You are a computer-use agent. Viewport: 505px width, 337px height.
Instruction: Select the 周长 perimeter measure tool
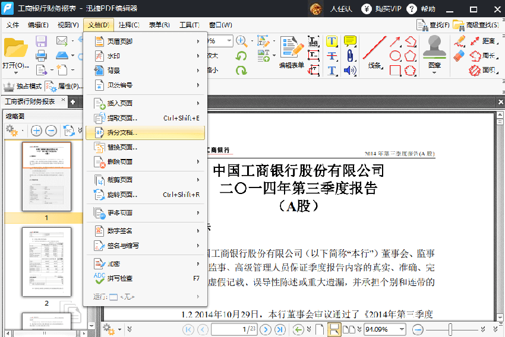[x=484, y=56]
